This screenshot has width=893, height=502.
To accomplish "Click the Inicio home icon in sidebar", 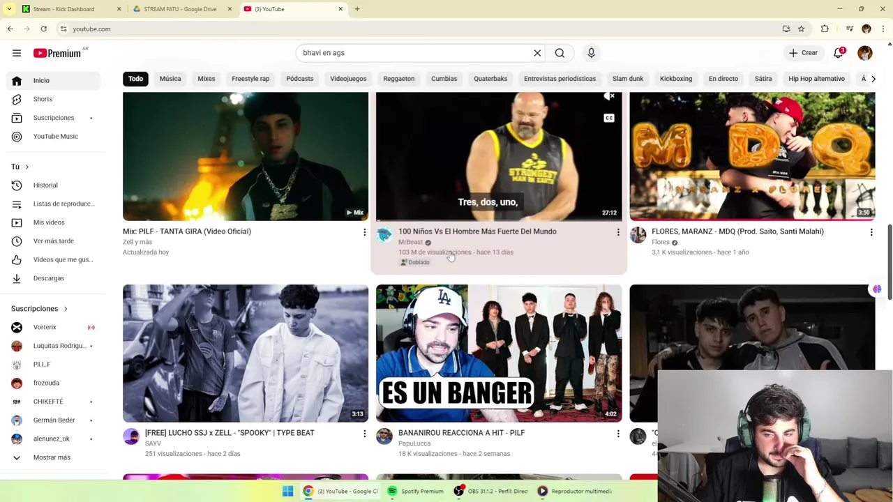I will [17, 80].
